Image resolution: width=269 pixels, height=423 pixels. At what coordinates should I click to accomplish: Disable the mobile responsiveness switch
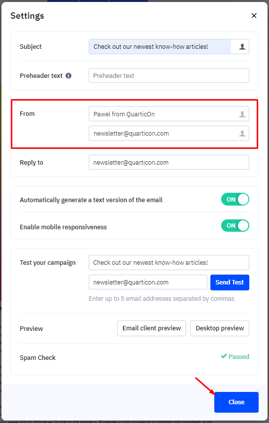(x=235, y=226)
